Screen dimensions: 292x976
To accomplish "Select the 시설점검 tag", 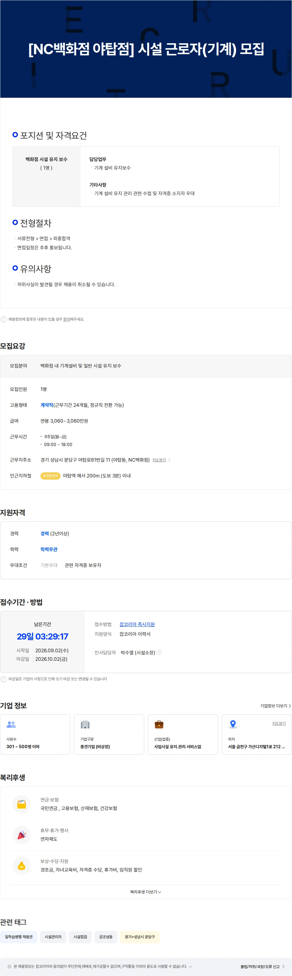I will click(x=80, y=937).
